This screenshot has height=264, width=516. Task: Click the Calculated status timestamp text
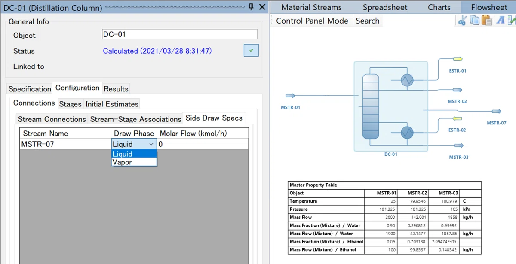[157, 51]
